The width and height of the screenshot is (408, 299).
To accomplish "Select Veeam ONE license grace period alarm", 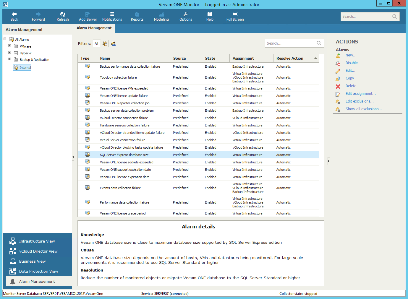I will click(x=198, y=213).
